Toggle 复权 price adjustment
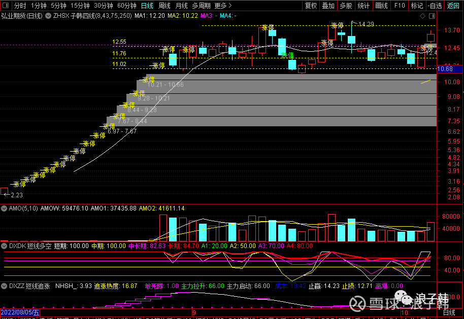 pyautogui.click(x=311, y=6)
